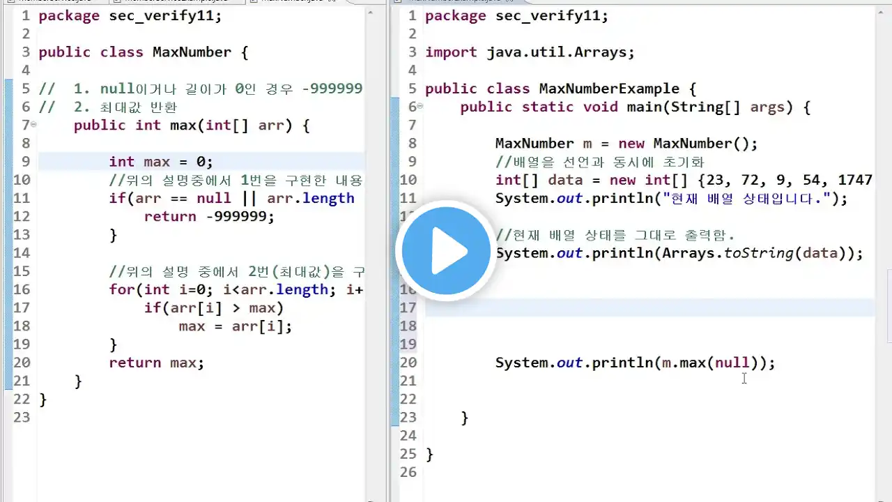The height and width of the screenshot is (502, 892).
Task: Click the println line with "현재 배열 상태입니다."
Action: coord(672,198)
